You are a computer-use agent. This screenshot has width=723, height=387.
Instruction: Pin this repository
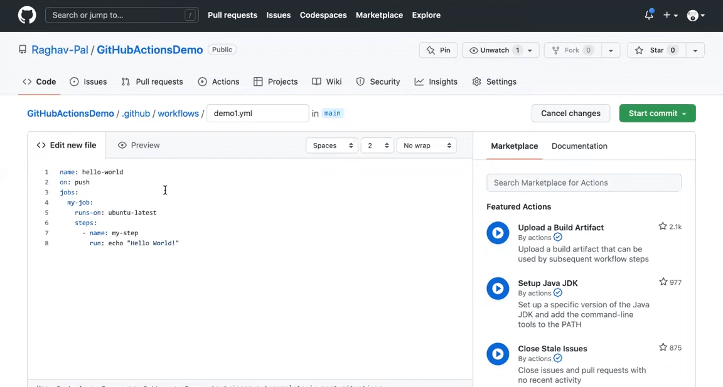(x=438, y=50)
